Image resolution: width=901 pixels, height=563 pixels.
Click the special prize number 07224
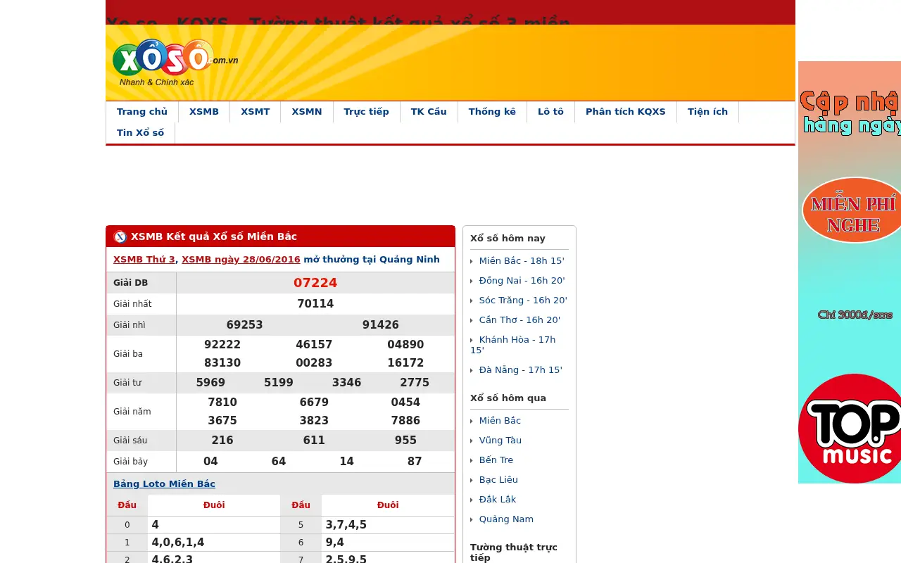pyautogui.click(x=315, y=283)
